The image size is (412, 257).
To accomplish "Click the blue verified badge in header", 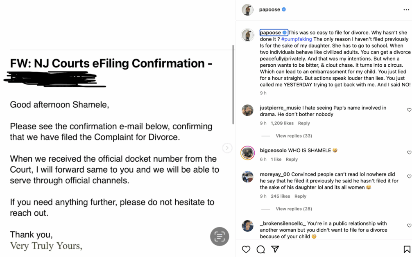I will pos(284,9).
